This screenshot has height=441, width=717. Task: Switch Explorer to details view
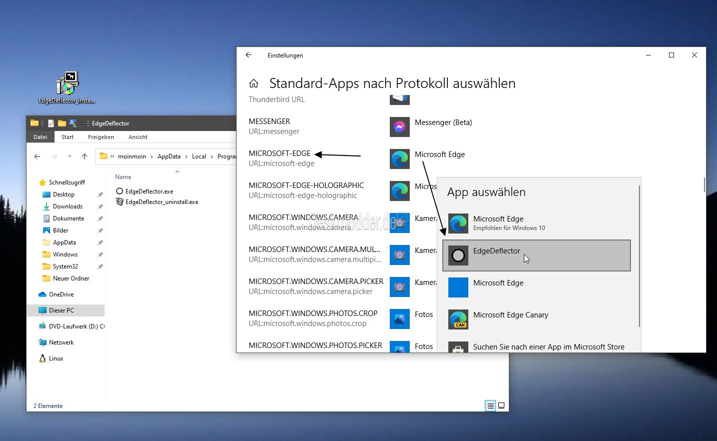click(490, 405)
